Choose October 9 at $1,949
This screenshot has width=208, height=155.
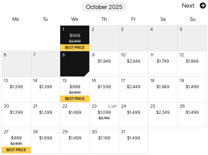click(x=104, y=64)
